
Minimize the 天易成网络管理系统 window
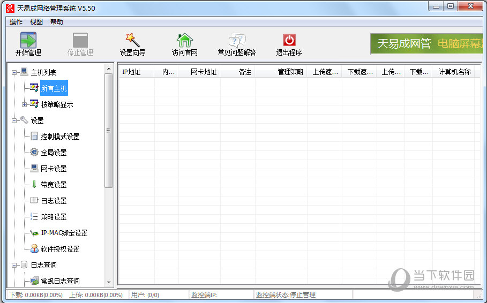pyautogui.click(x=436, y=6)
